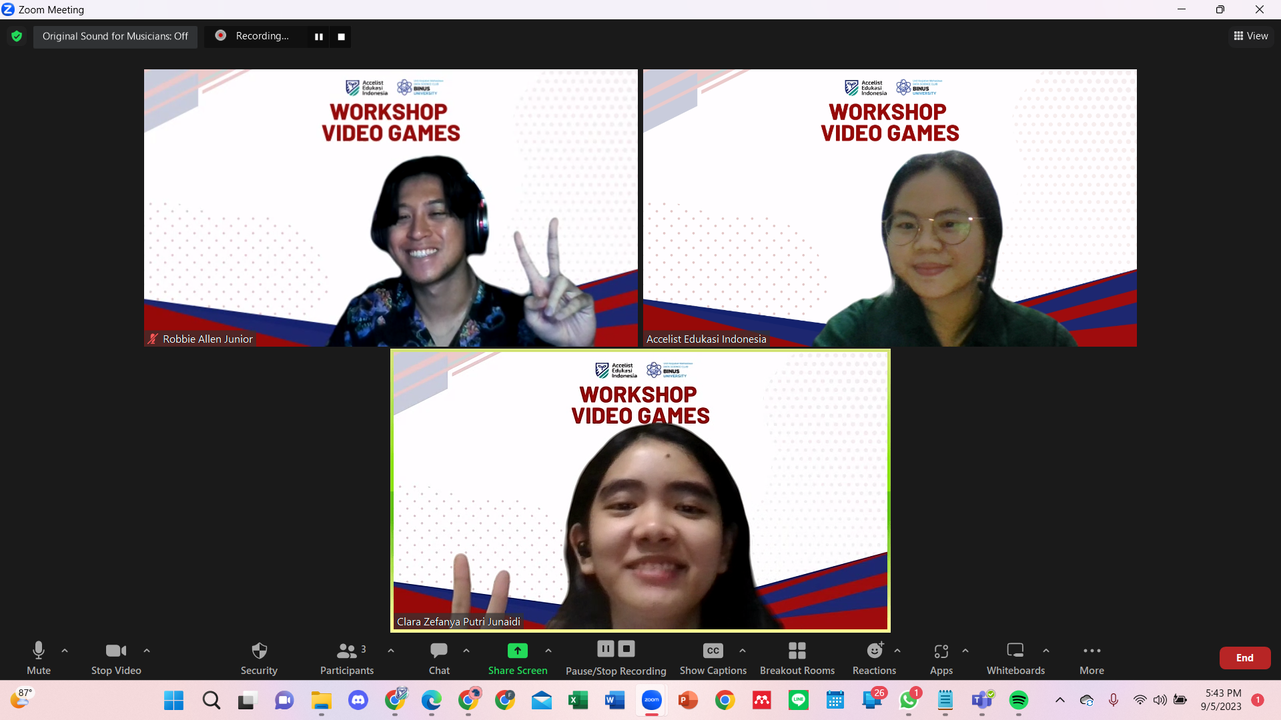Start sharing your screen
Viewport: 1281px width, 720px height.
click(518, 657)
